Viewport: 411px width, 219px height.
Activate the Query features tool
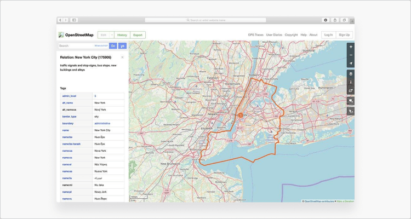351,111
